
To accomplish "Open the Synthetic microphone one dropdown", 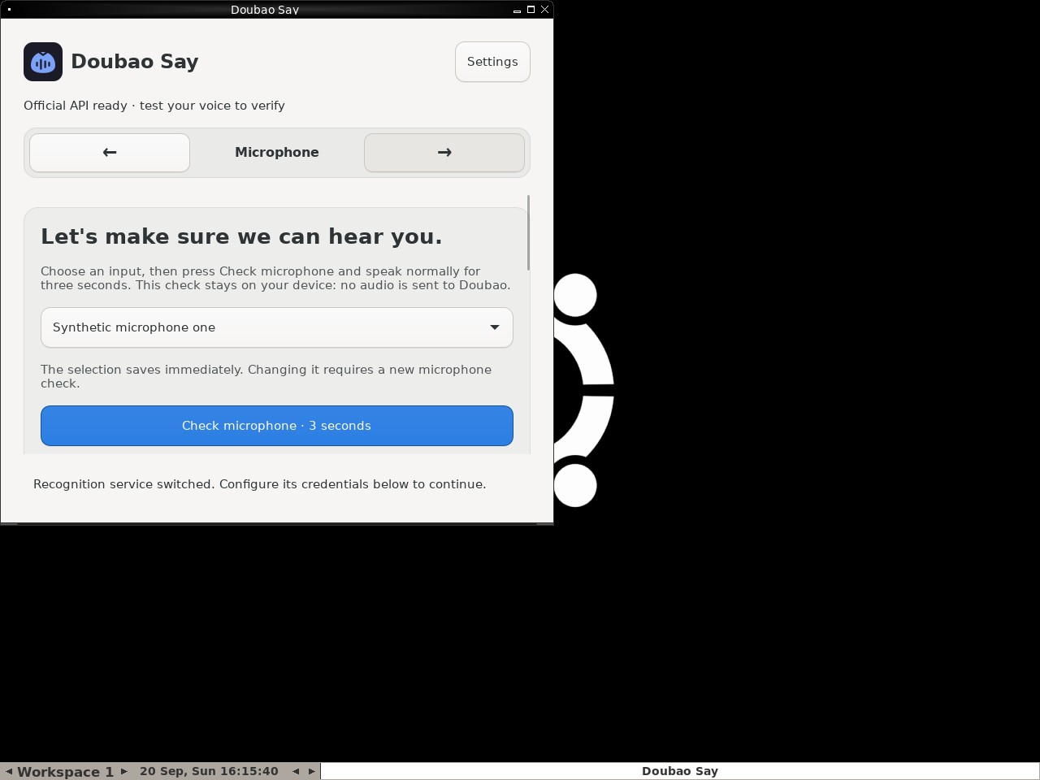I will [x=277, y=327].
